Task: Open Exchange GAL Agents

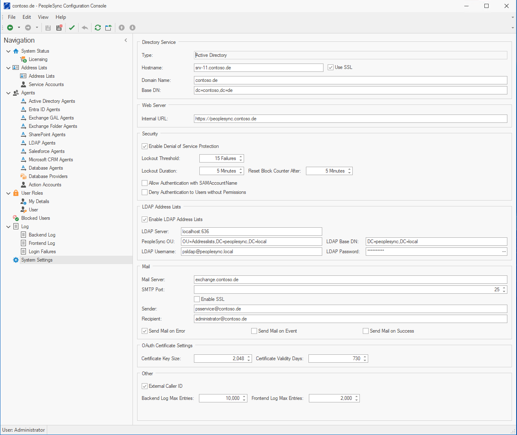Action: coord(51,118)
